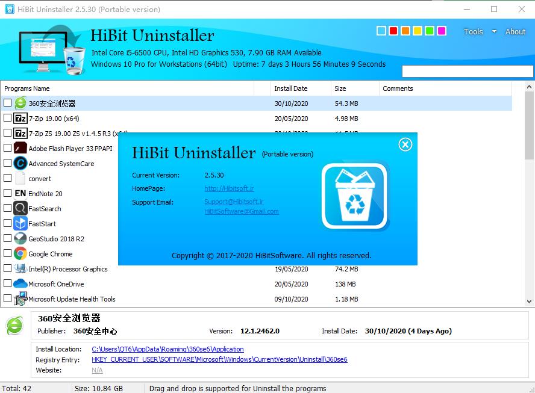Open the Tools dropdown arrow
535x393 pixels.
[494, 31]
